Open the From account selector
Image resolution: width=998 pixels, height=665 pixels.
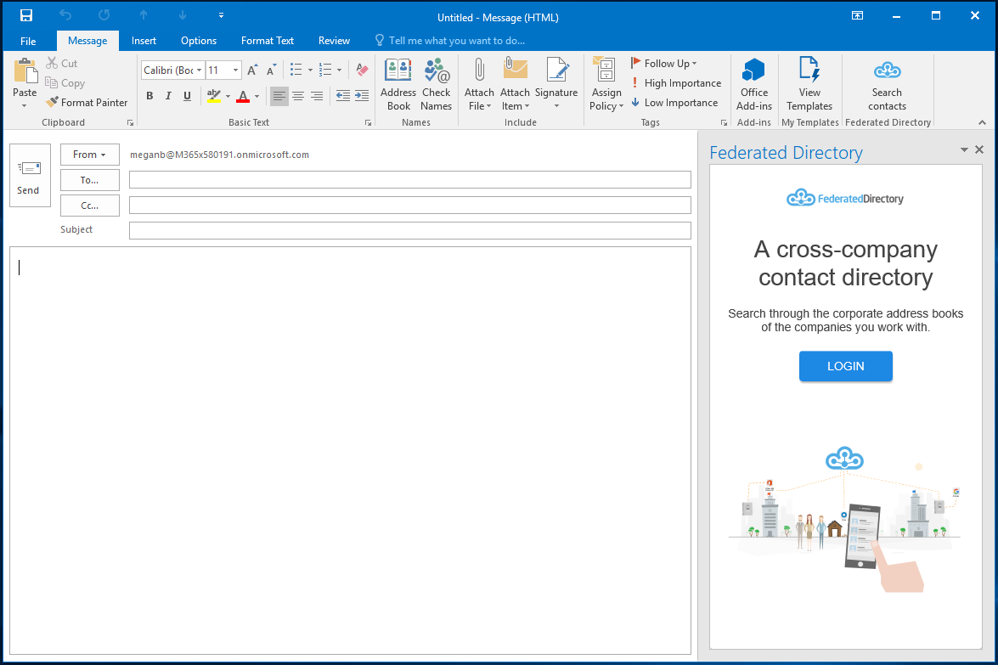click(x=89, y=155)
